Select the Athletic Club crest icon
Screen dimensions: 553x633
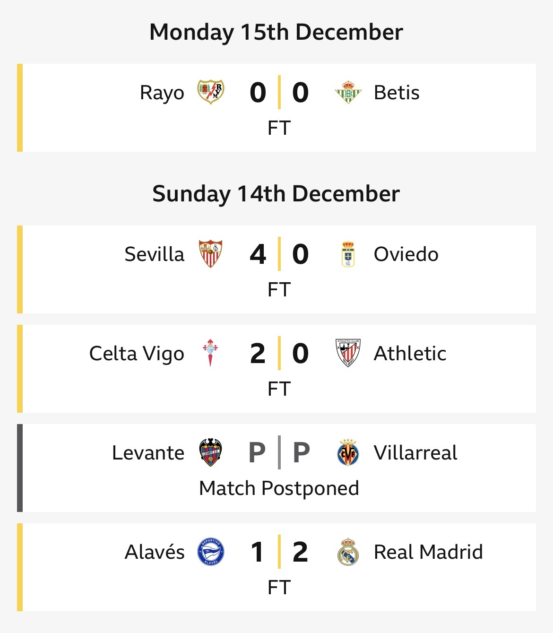pyautogui.click(x=348, y=353)
